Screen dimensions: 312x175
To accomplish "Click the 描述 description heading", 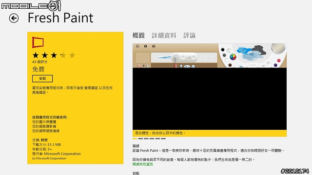I will 136,146.
